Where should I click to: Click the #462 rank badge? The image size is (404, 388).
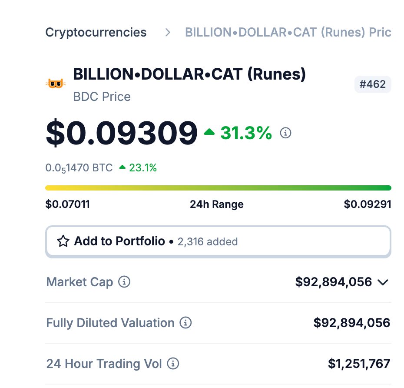click(x=373, y=84)
